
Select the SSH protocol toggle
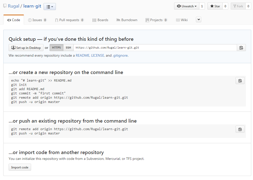pyautogui.click(x=68, y=48)
